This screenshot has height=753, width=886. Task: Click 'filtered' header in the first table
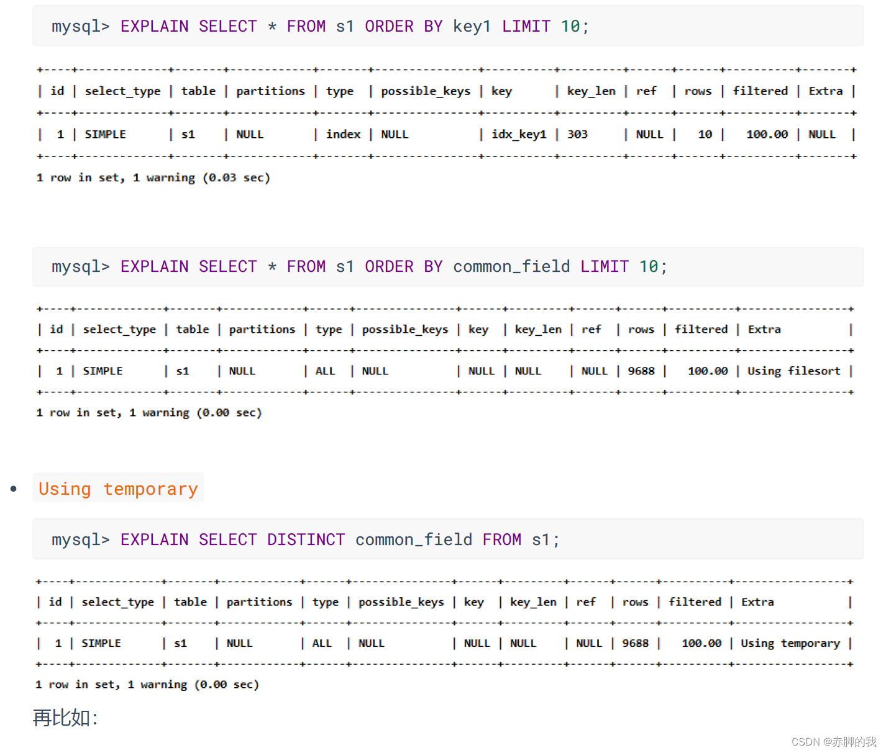pyautogui.click(x=760, y=91)
